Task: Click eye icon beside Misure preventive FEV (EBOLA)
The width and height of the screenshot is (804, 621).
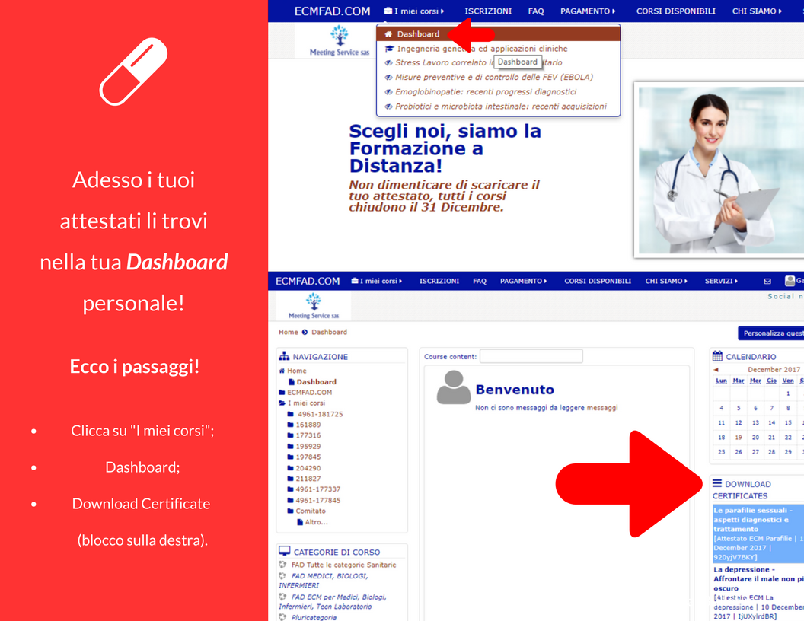Action: [388, 78]
